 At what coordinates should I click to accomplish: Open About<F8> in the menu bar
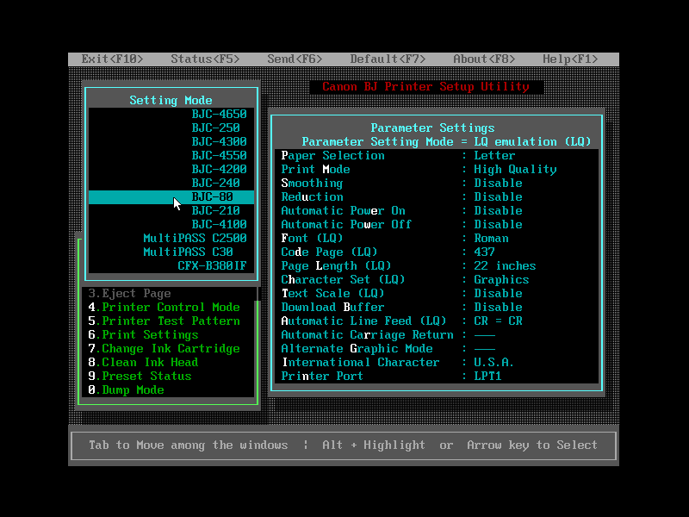pos(484,59)
